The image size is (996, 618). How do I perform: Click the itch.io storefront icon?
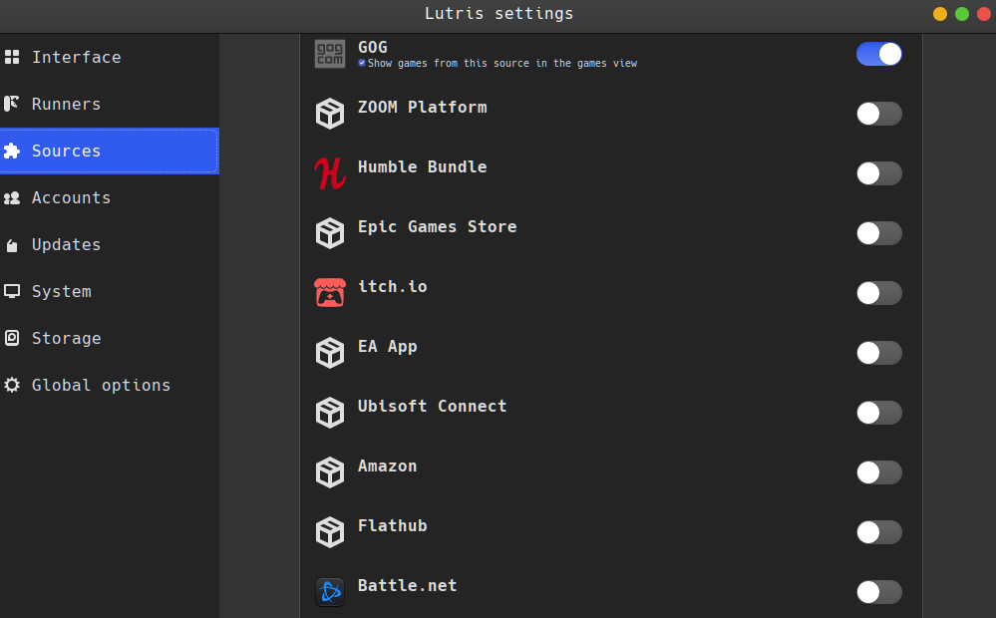(x=330, y=293)
